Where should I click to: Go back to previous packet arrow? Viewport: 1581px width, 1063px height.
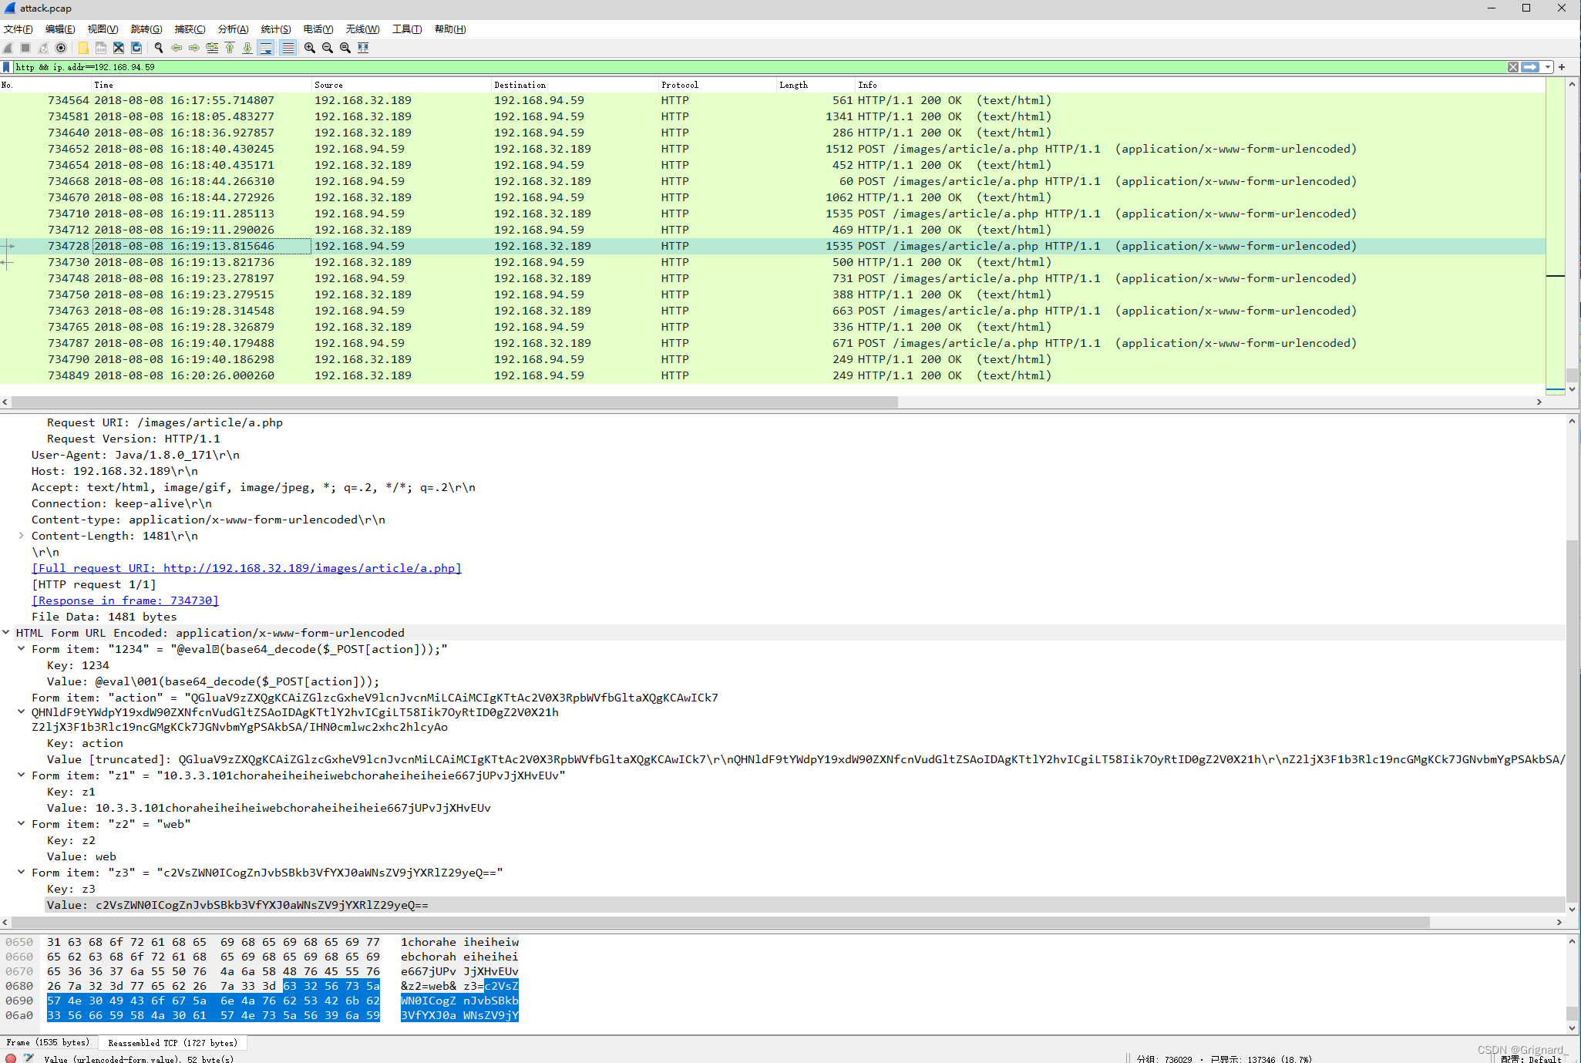tap(177, 48)
